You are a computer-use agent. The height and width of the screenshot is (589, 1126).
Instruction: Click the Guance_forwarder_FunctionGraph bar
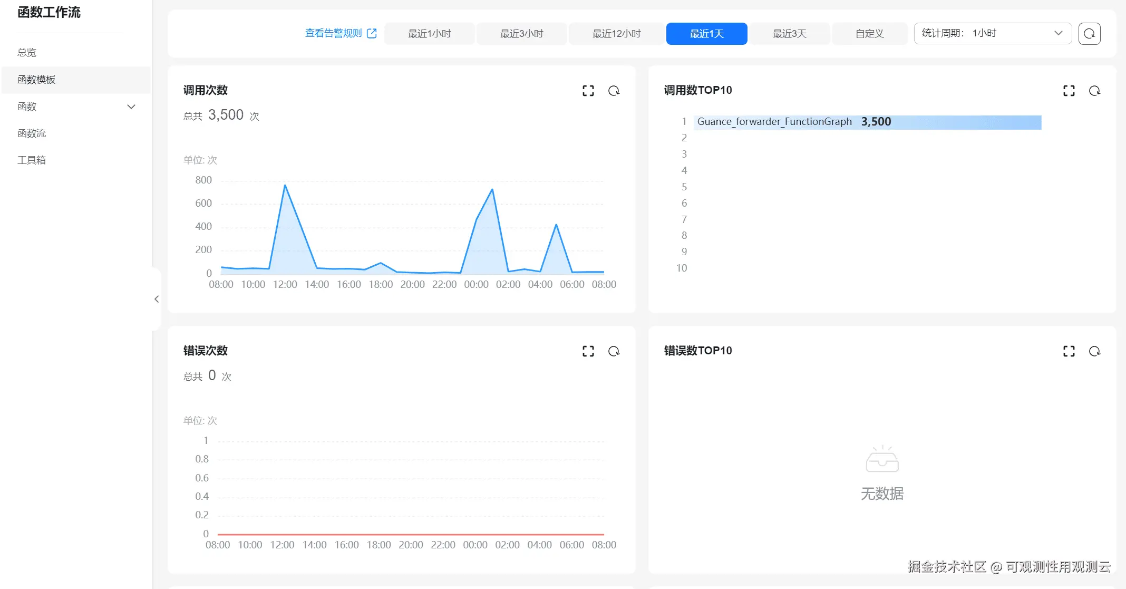(x=867, y=122)
